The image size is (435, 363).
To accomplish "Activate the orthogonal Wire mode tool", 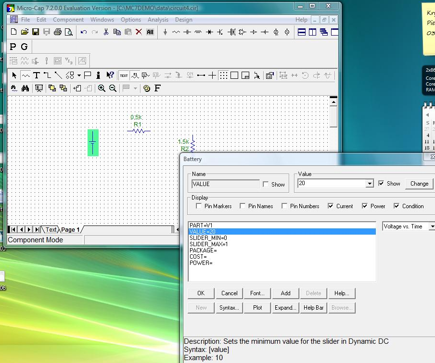I will click(x=47, y=75).
